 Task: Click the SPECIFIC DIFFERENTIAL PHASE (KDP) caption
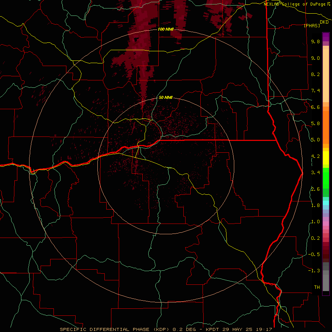pos(115,329)
